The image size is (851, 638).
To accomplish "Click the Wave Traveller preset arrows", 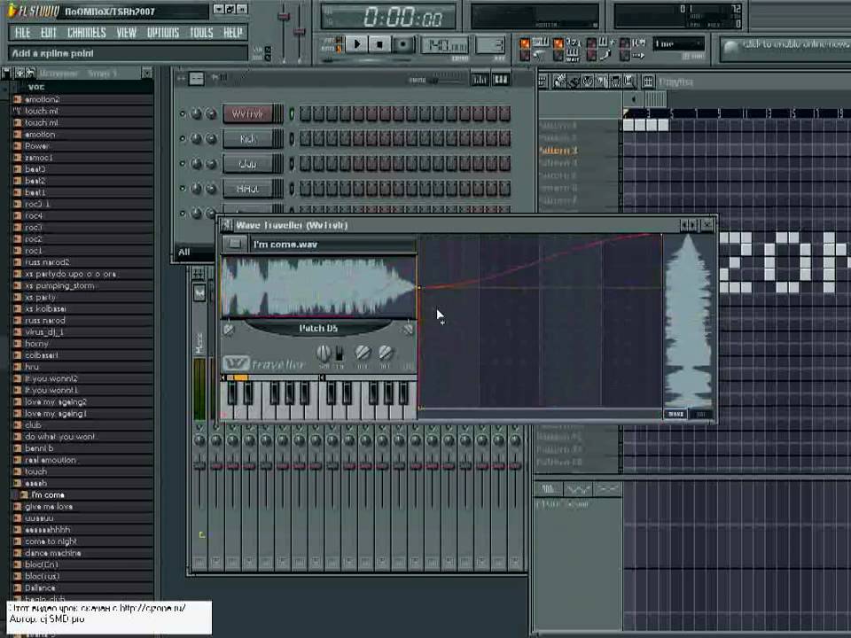I will (688, 224).
